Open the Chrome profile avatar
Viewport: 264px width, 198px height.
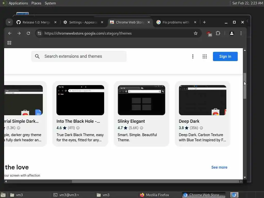[232, 33]
